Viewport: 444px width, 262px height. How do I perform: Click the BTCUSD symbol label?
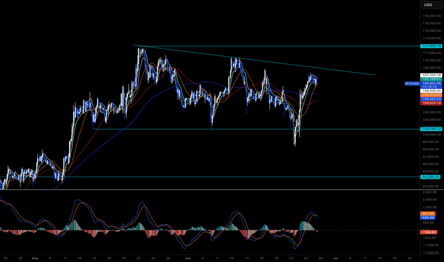[412, 83]
